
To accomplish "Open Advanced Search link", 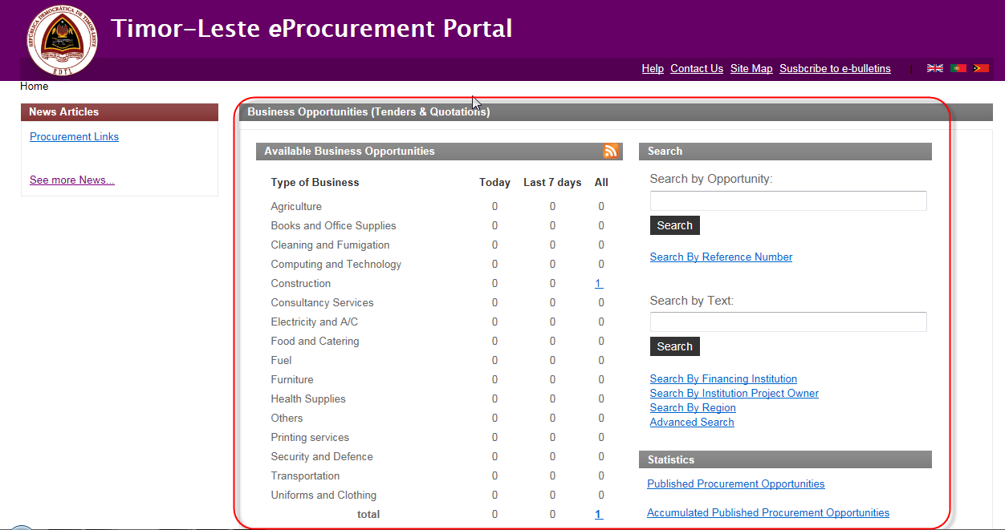I will point(692,423).
